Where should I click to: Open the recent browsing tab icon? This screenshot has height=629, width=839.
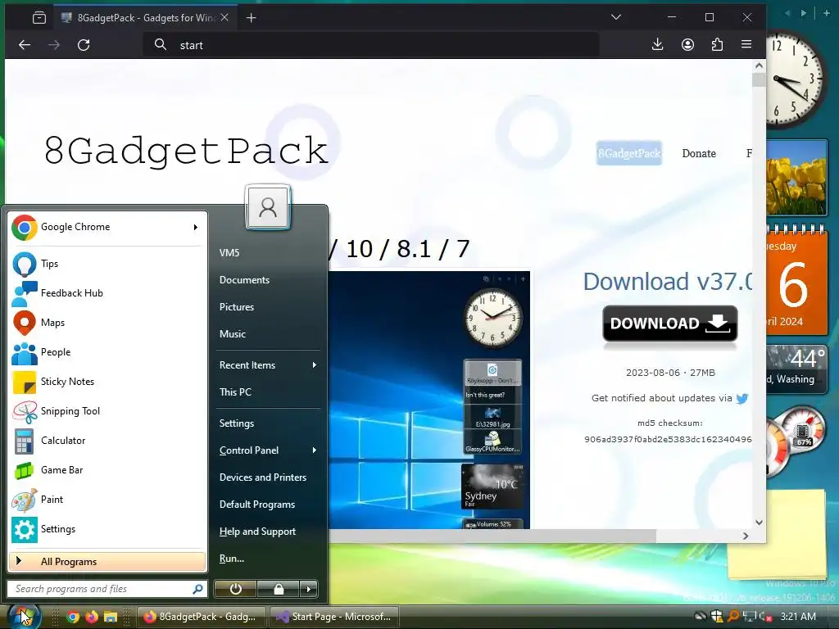39,18
